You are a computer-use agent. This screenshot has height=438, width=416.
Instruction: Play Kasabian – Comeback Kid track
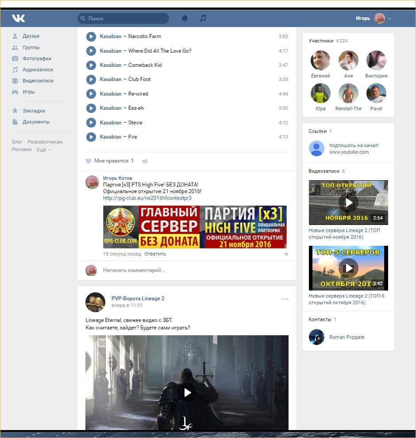coord(91,65)
